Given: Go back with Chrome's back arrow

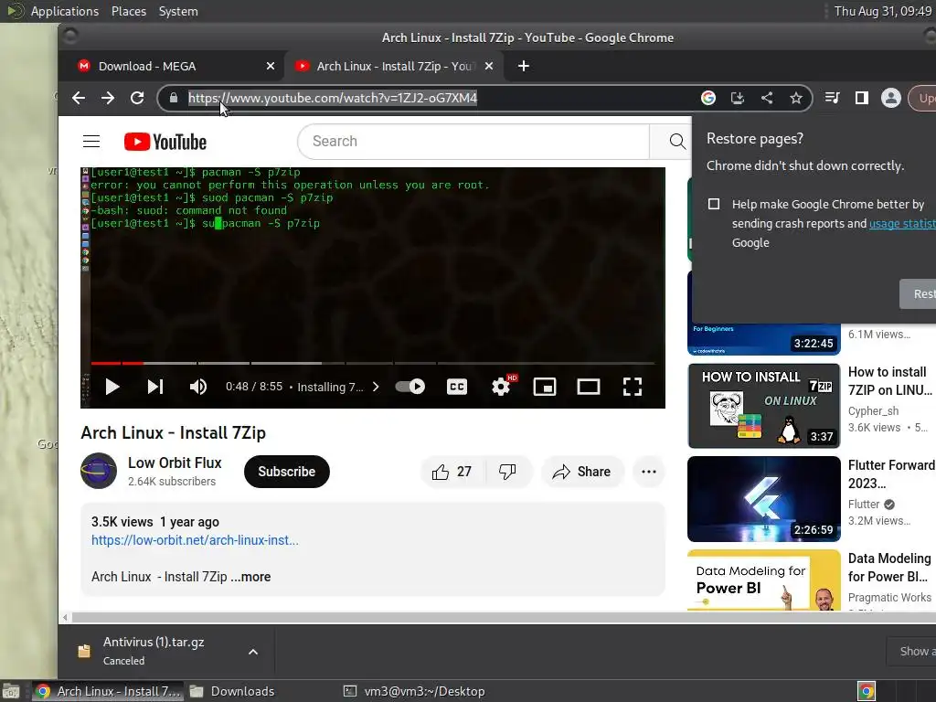Looking at the screenshot, I should (79, 98).
